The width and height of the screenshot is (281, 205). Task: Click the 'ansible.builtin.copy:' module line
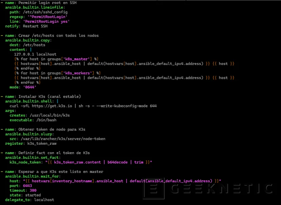pos(28,40)
